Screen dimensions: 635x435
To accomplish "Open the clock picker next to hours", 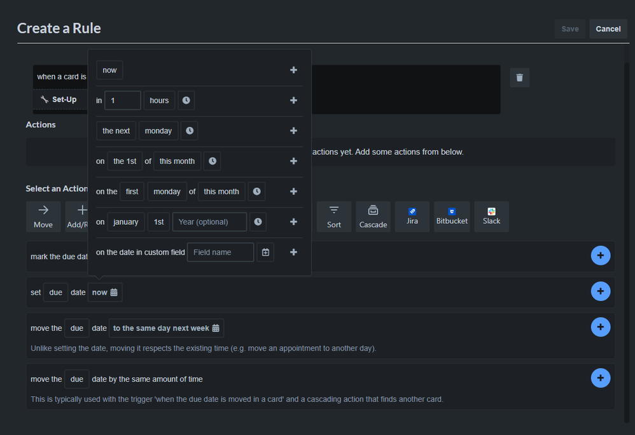I will click(186, 100).
